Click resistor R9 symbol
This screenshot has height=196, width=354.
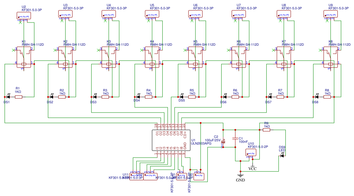[266, 130]
